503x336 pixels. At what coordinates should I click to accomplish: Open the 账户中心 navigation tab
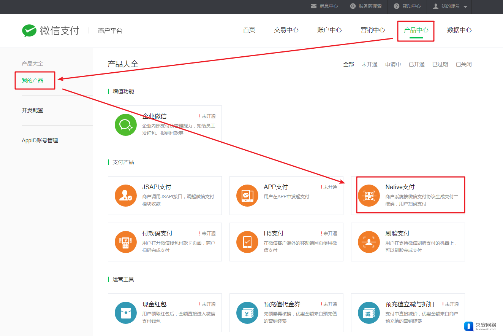point(329,30)
